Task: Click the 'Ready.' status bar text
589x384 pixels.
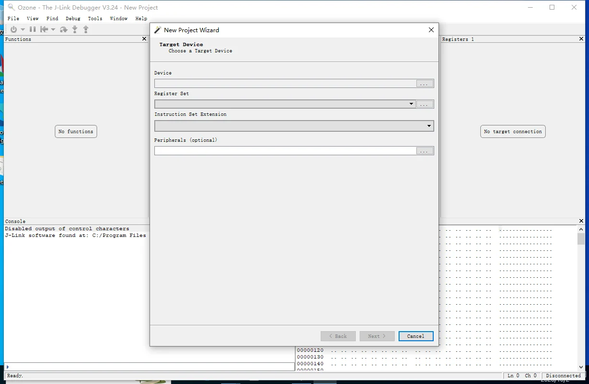Action: [x=15, y=376]
